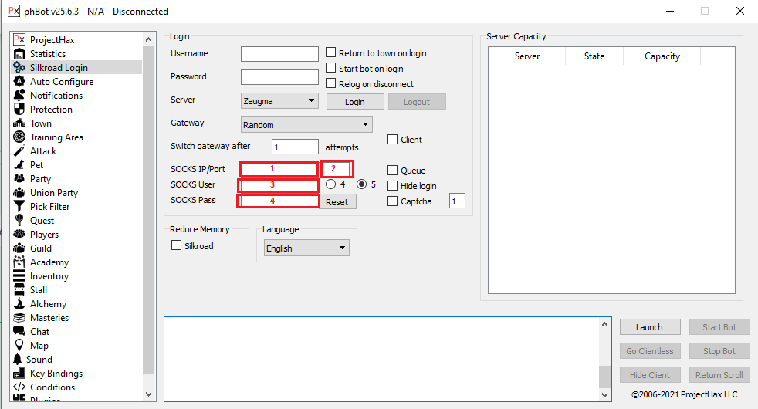758x409 pixels.
Task: Click the Conditions code icon
Action: pyautogui.click(x=19, y=387)
